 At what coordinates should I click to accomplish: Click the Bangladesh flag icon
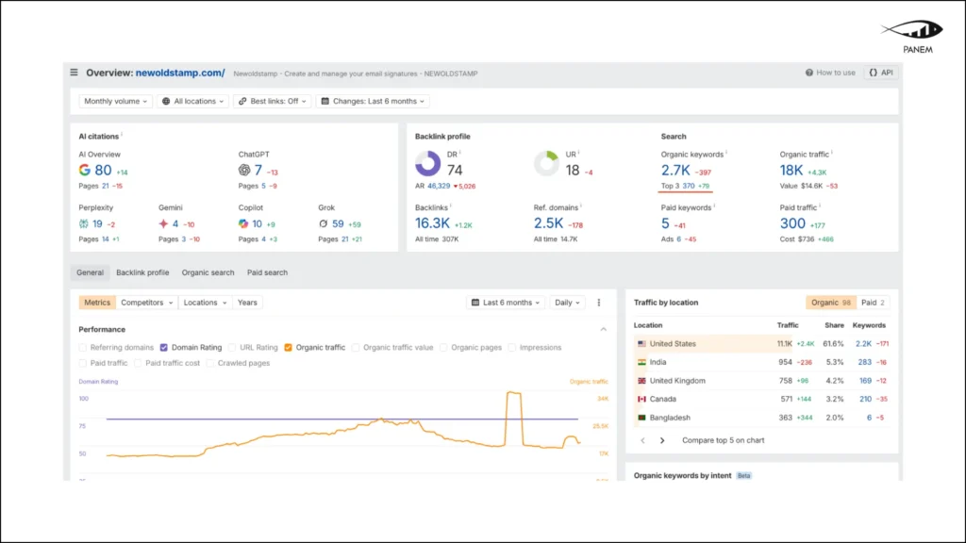(x=641, y=418)
